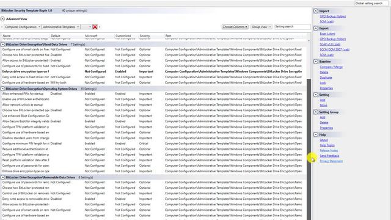Open Baseline Properties link

click(326, 88)
